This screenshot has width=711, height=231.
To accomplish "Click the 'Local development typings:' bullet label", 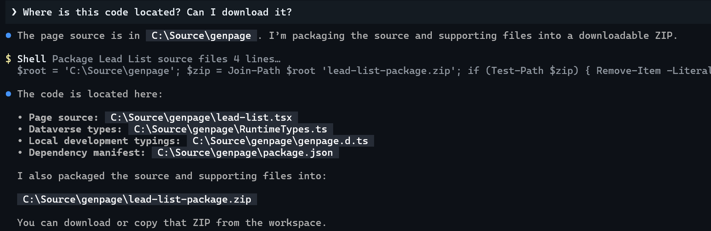I will tap(104, 141).
